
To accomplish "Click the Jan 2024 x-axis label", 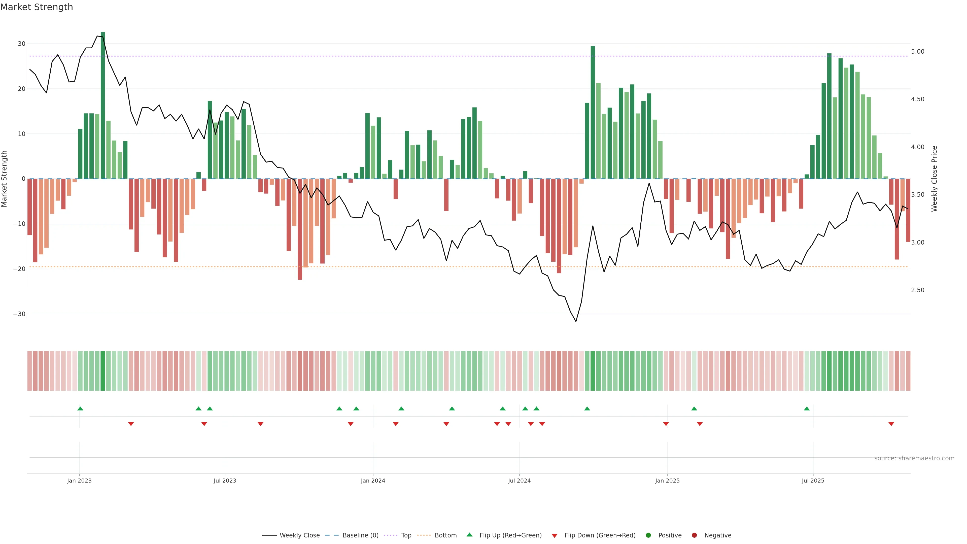I will [x=373, y=481].
